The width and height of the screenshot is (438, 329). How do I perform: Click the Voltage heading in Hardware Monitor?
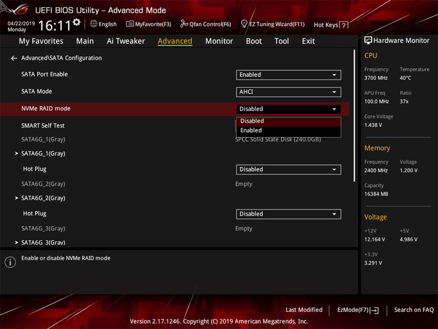[x=375, y=217]
